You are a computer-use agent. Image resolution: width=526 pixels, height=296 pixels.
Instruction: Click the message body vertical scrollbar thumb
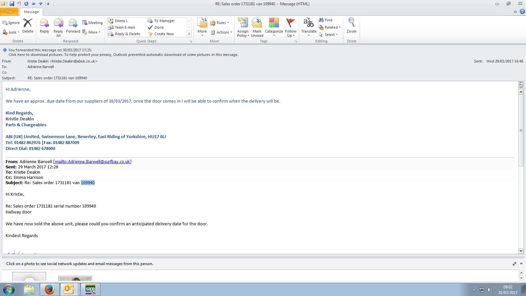[521, 130]
